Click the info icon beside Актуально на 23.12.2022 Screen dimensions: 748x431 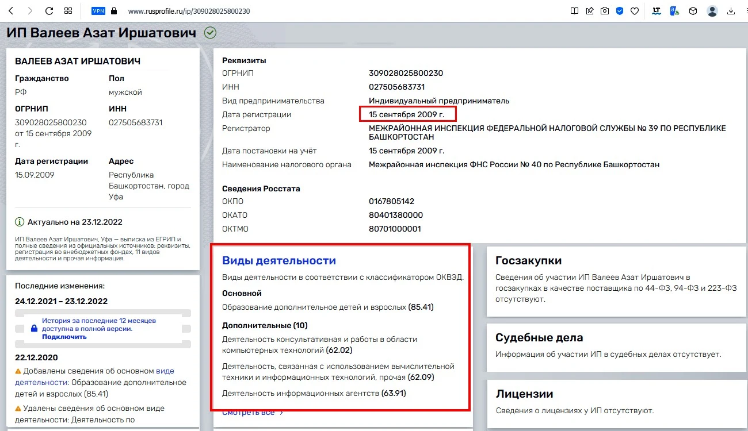coord(20,222)
